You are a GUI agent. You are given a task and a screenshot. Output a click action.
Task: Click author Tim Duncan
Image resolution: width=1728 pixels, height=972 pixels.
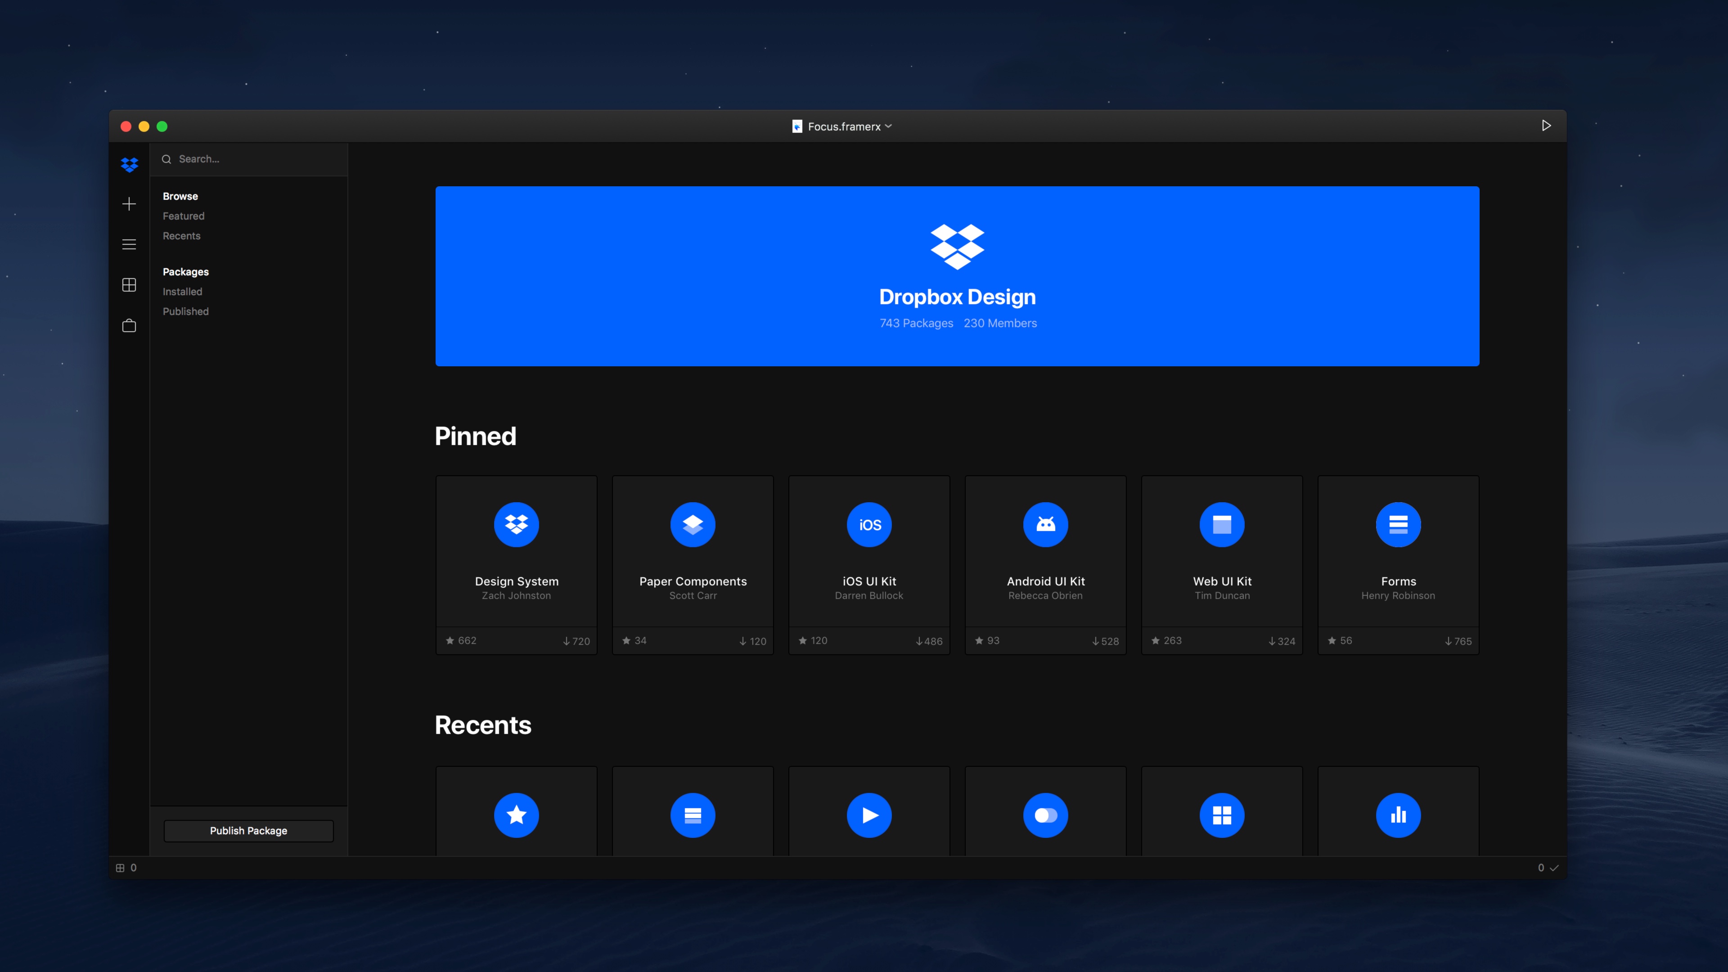click(x=1222, y=596)
